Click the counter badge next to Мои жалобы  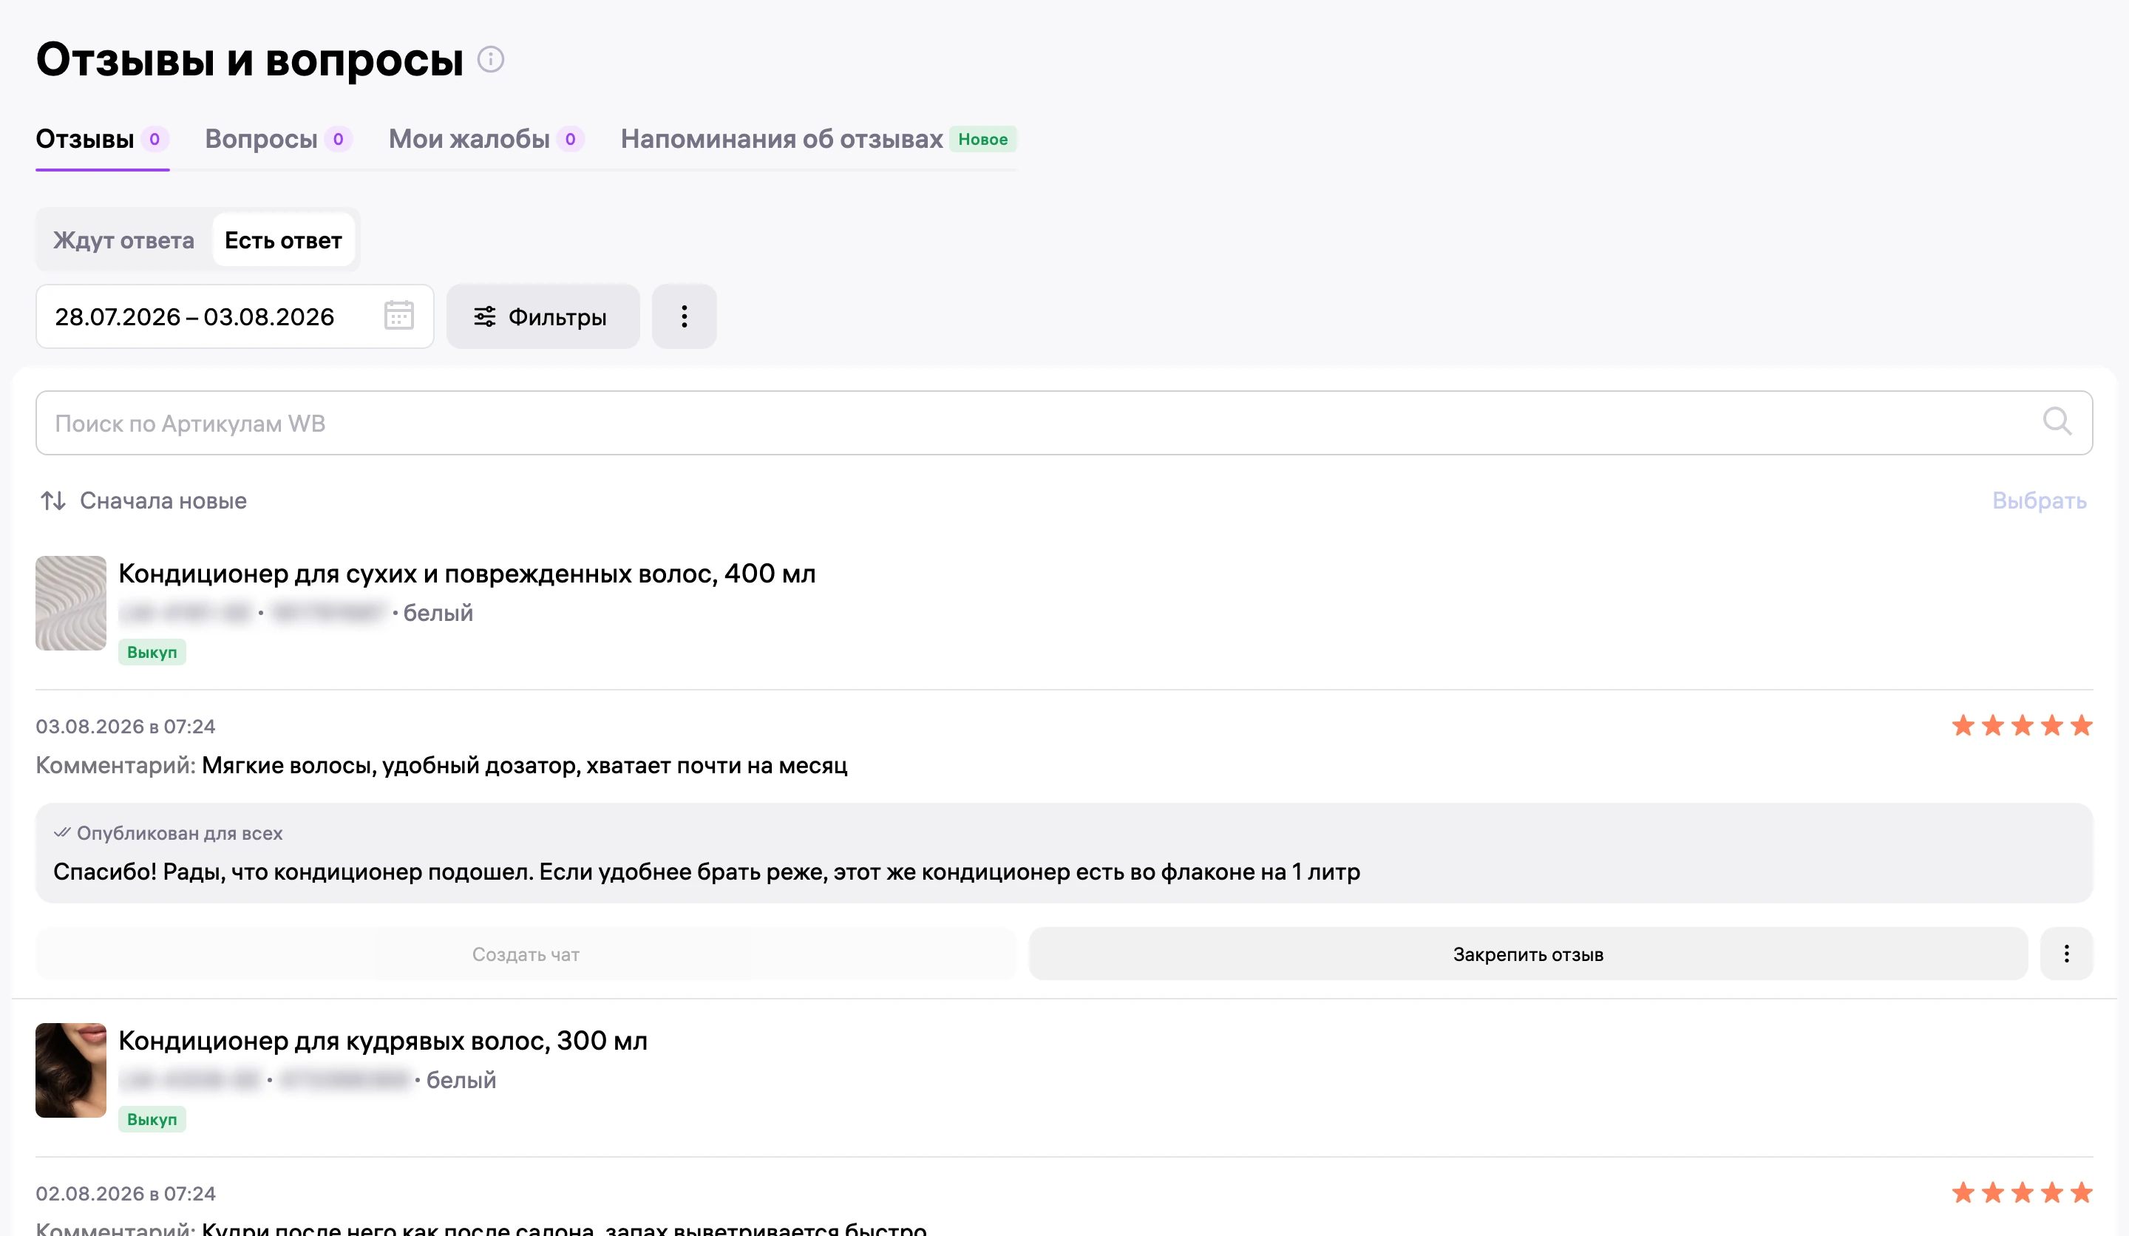pos(570,140)
